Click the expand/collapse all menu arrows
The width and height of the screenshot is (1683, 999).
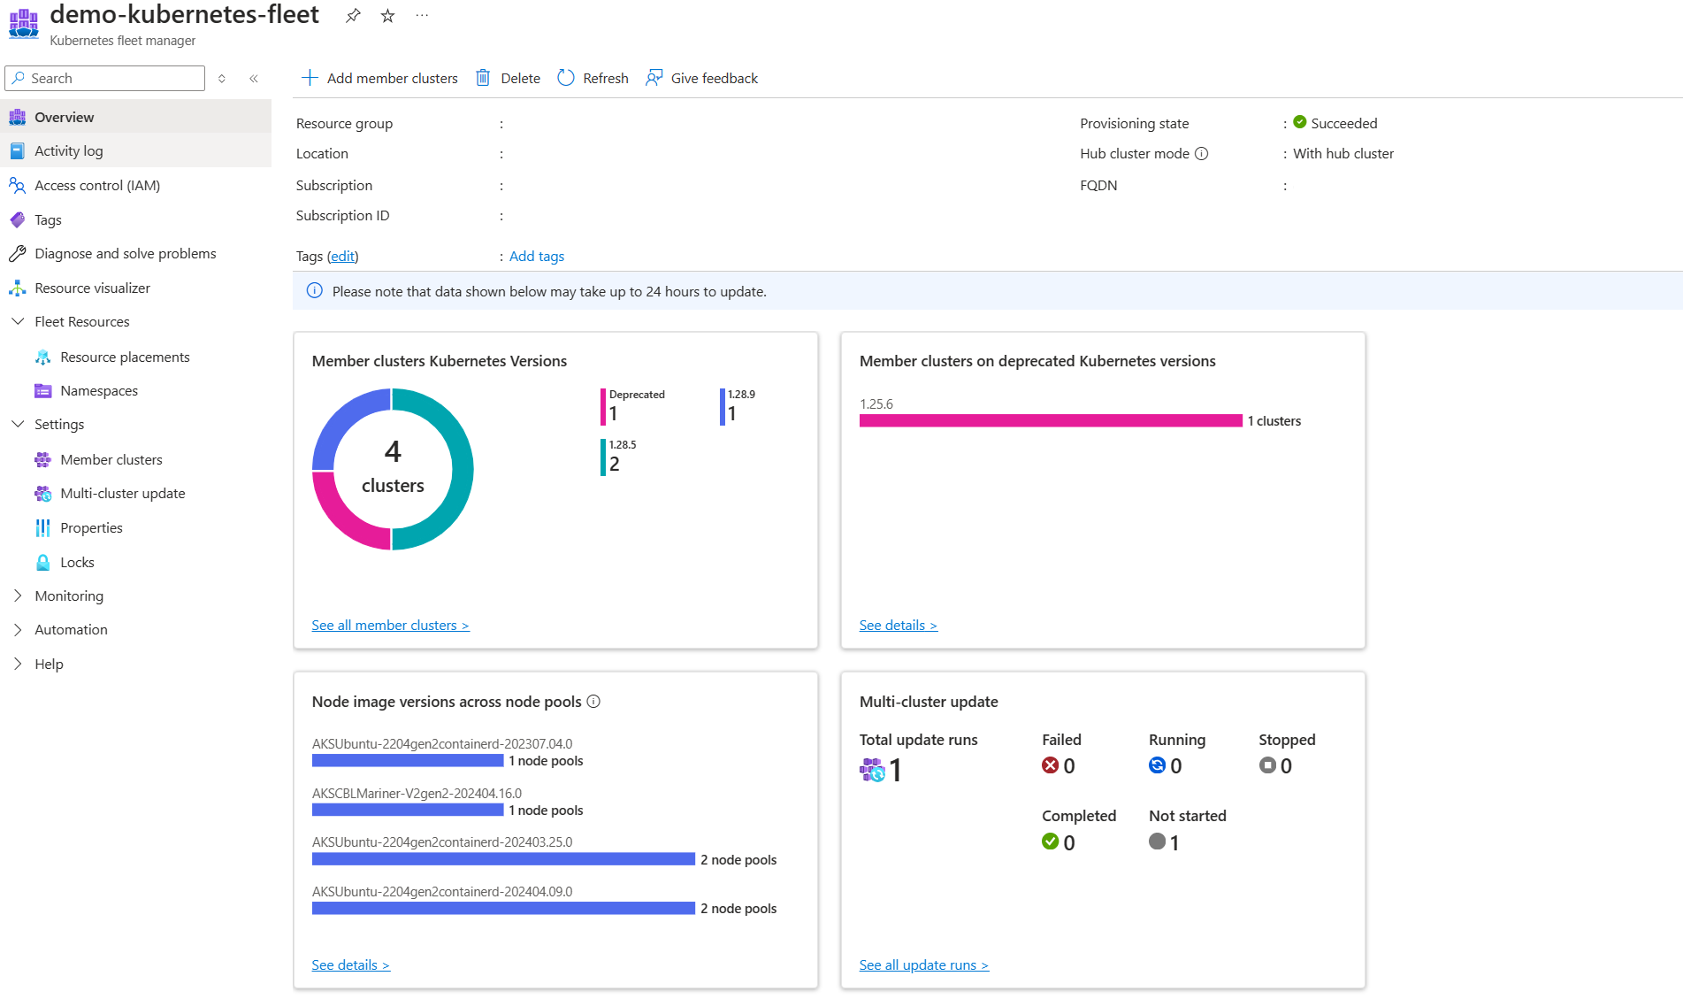[222, 79]
